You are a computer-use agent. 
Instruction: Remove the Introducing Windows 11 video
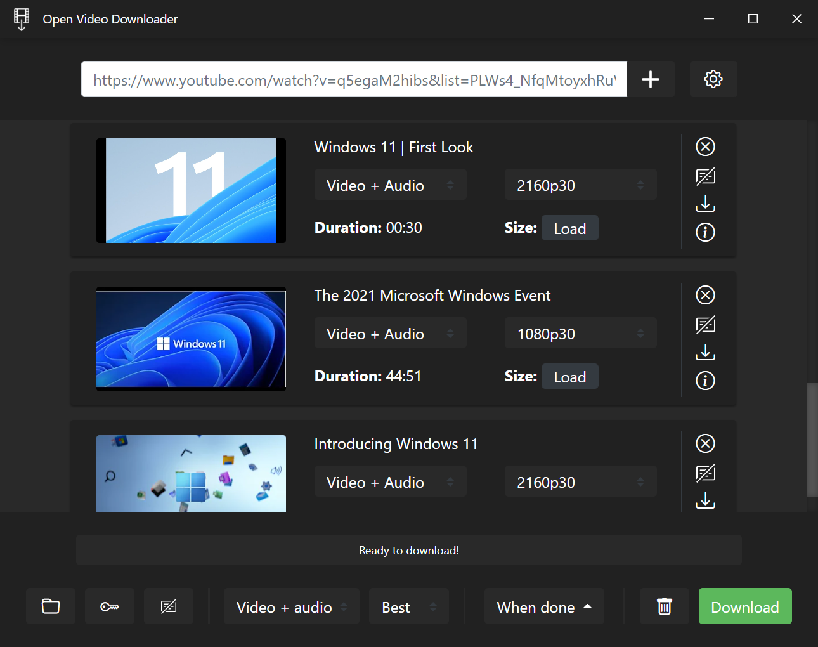click(705, 443)
